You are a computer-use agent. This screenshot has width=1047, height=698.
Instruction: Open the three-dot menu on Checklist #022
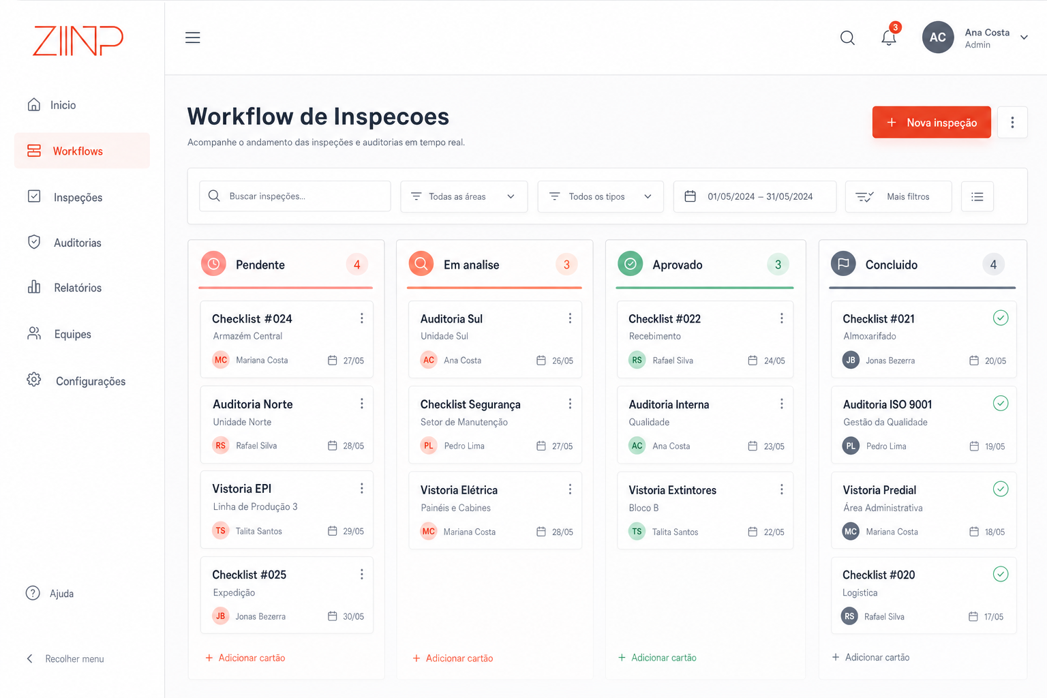click(782, 318)
